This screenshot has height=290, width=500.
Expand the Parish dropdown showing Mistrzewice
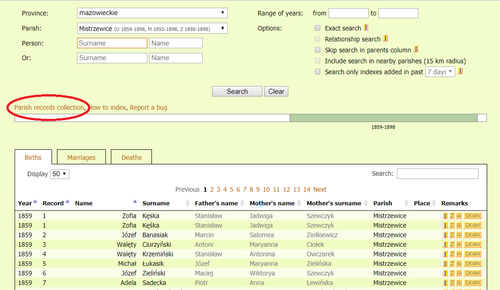pos(152,29)
